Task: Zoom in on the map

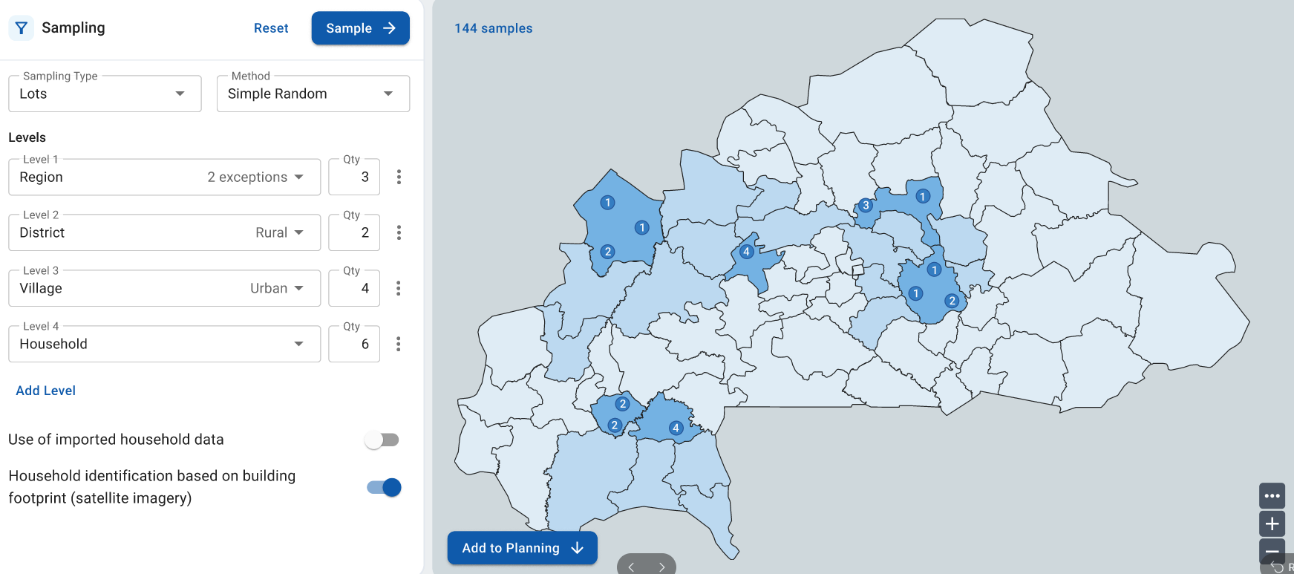Action: [x=1272, y=524]
